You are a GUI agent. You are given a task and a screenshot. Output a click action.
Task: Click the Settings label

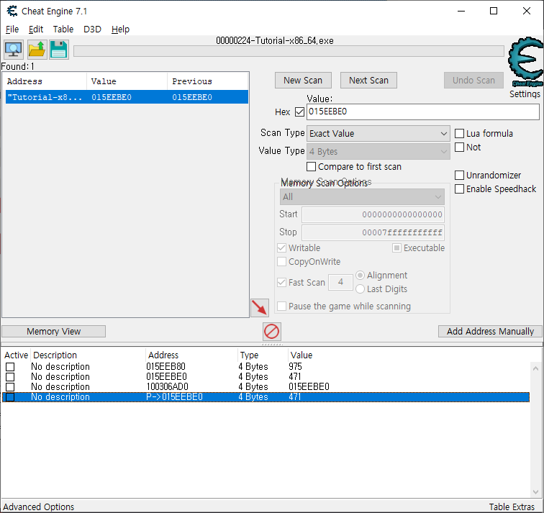525,94
